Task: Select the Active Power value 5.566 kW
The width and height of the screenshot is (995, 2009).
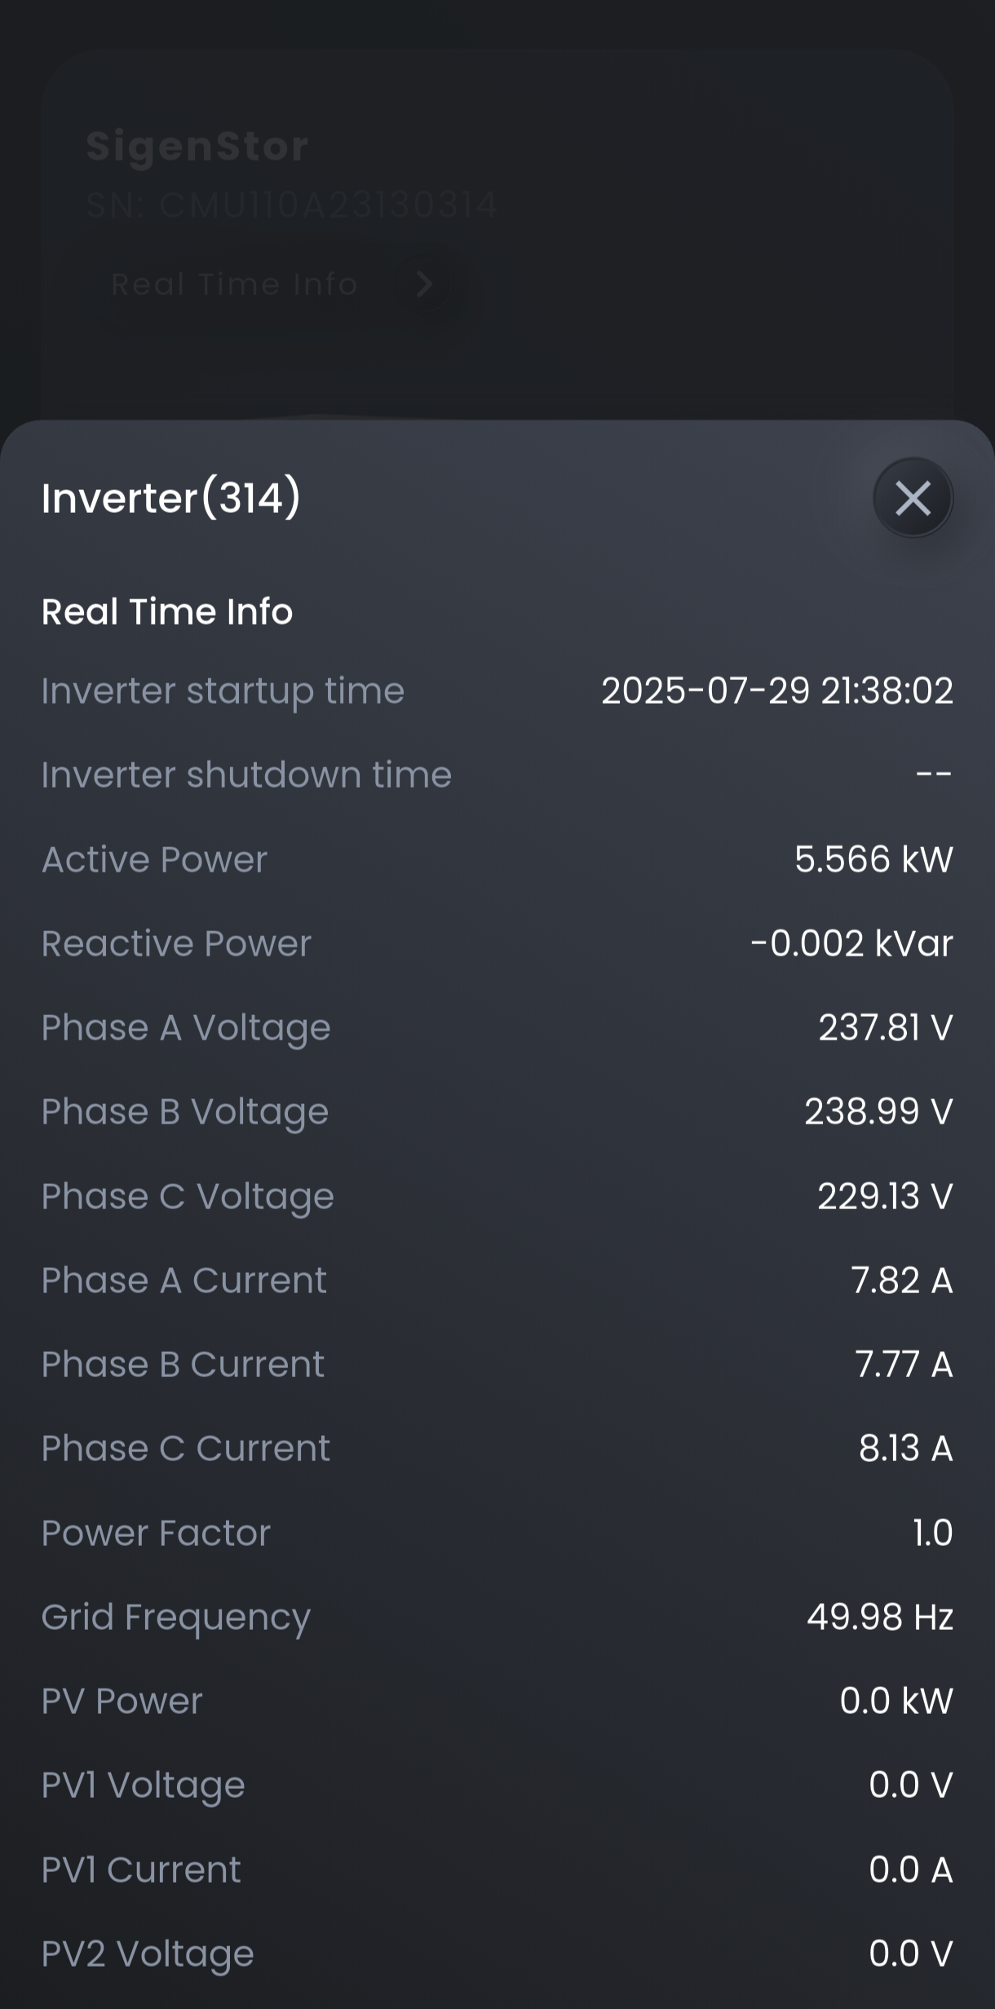Action: [x=873, y=859]
